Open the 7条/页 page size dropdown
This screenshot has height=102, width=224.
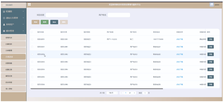click(x=112, y=93)
